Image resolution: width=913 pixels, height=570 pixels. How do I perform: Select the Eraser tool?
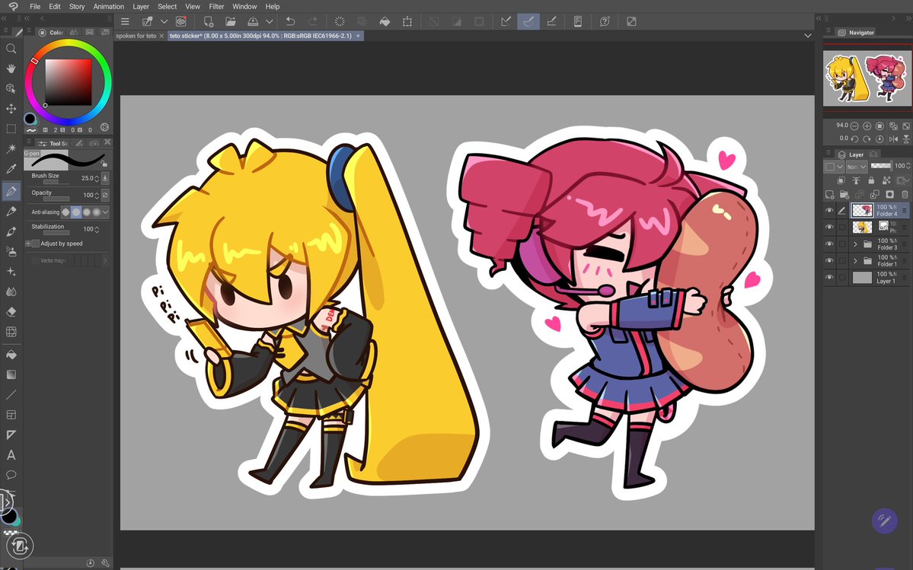coord(11,312)
